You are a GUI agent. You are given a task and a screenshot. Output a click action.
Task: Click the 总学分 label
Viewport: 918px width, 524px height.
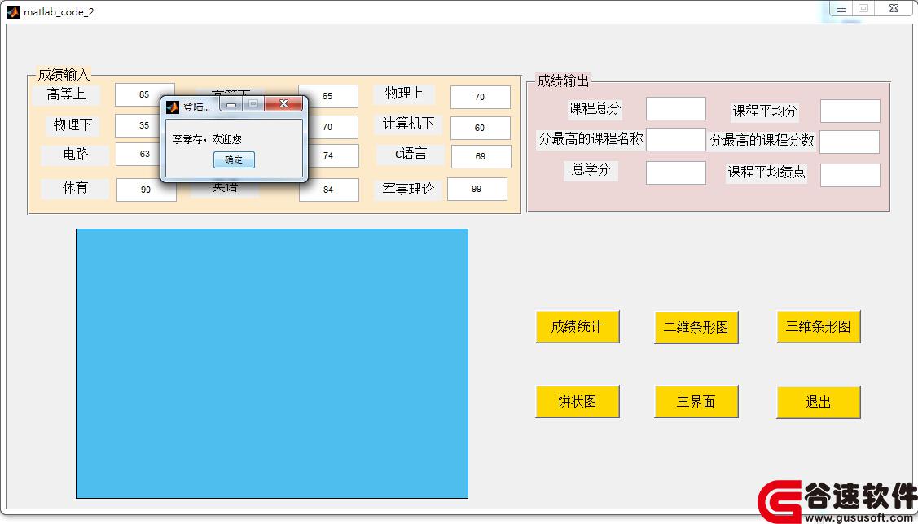click(591, 170)
